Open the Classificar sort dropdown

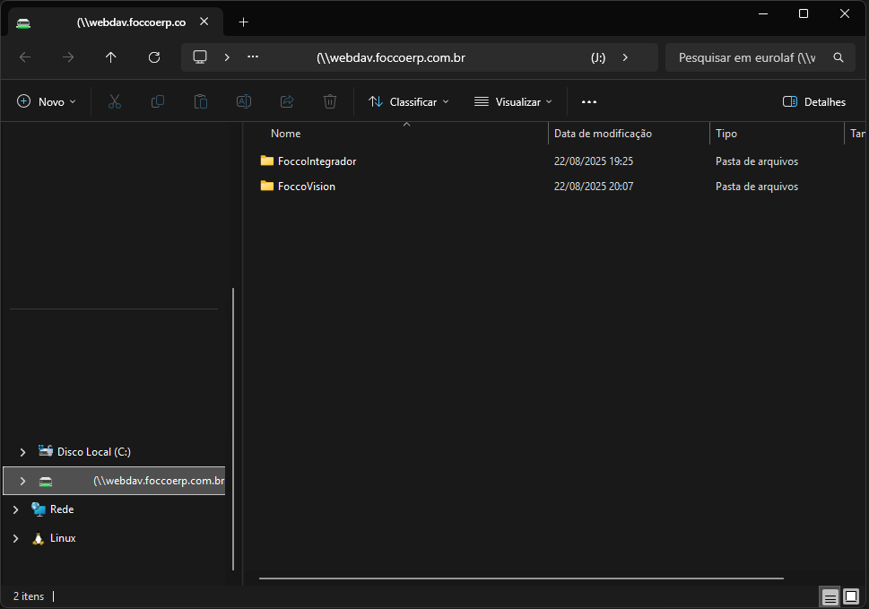click(x=409, y=102)
